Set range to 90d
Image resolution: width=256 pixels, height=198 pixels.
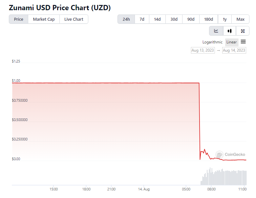point(191,19)
